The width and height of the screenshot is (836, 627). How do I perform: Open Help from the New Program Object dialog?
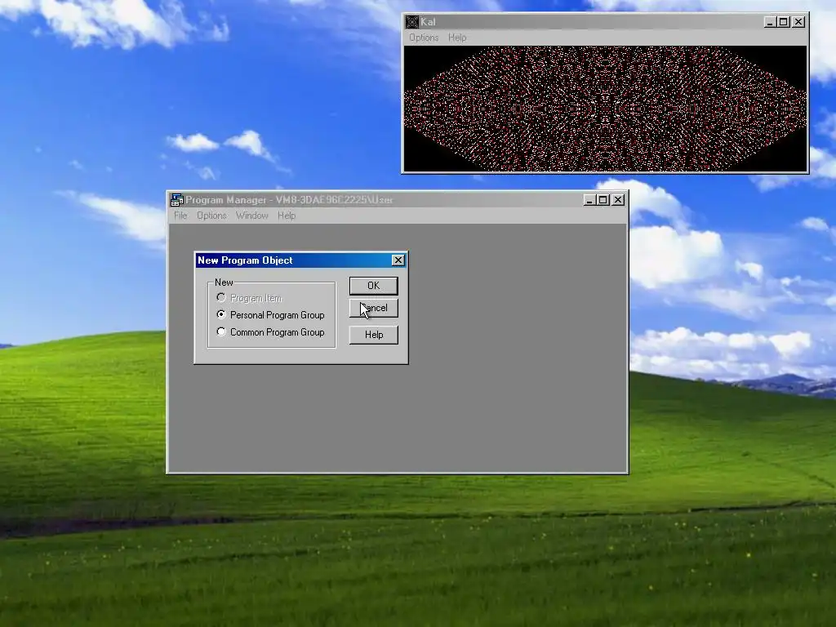(373, 335)
